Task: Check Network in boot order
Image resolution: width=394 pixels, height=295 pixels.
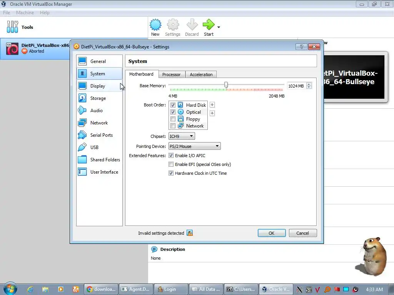Action: pos(173,126)
